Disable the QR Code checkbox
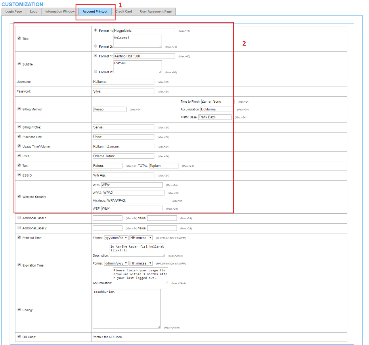The height and width of the screenshot is (345, 369). pyautogui.click(x=19, y=336)
